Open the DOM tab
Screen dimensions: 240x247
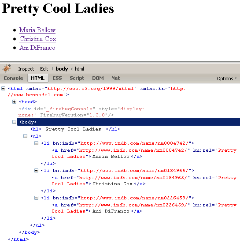[98, 78]
